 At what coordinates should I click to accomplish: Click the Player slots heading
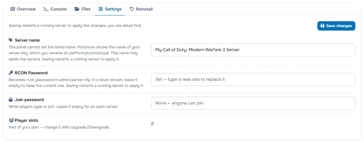tap(27, 120)
